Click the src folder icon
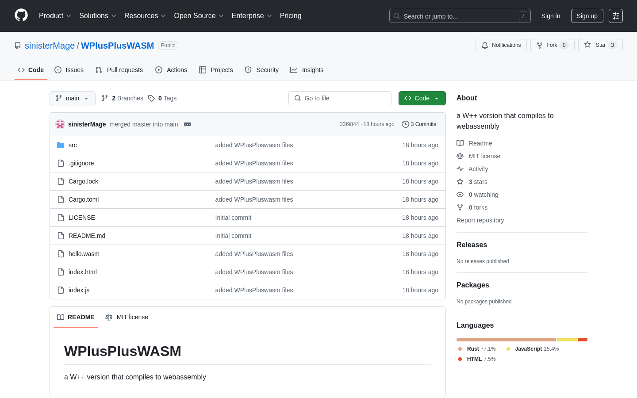This screenshot has width=637, height=398. (61, 145)
